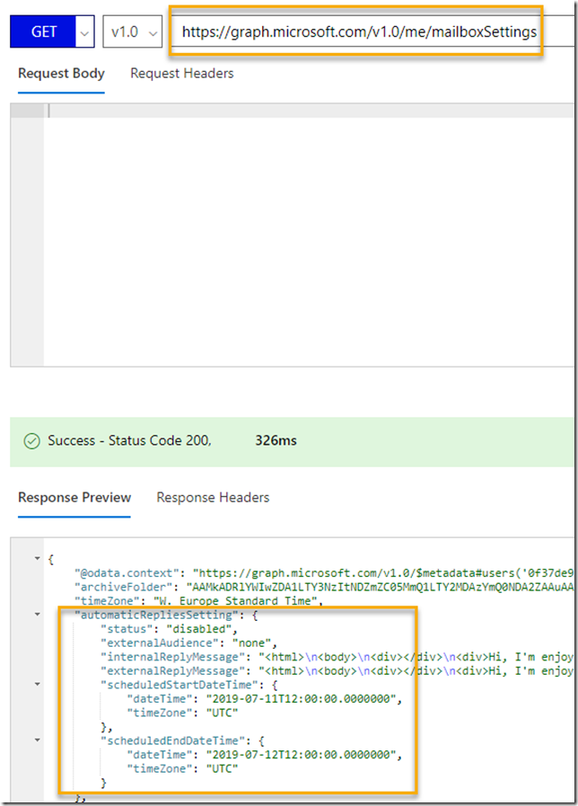This screenshot has height=806, width=578.
Task: Click the "UTC" value under scheduledEndDateTime
Action: click(222, 768)
